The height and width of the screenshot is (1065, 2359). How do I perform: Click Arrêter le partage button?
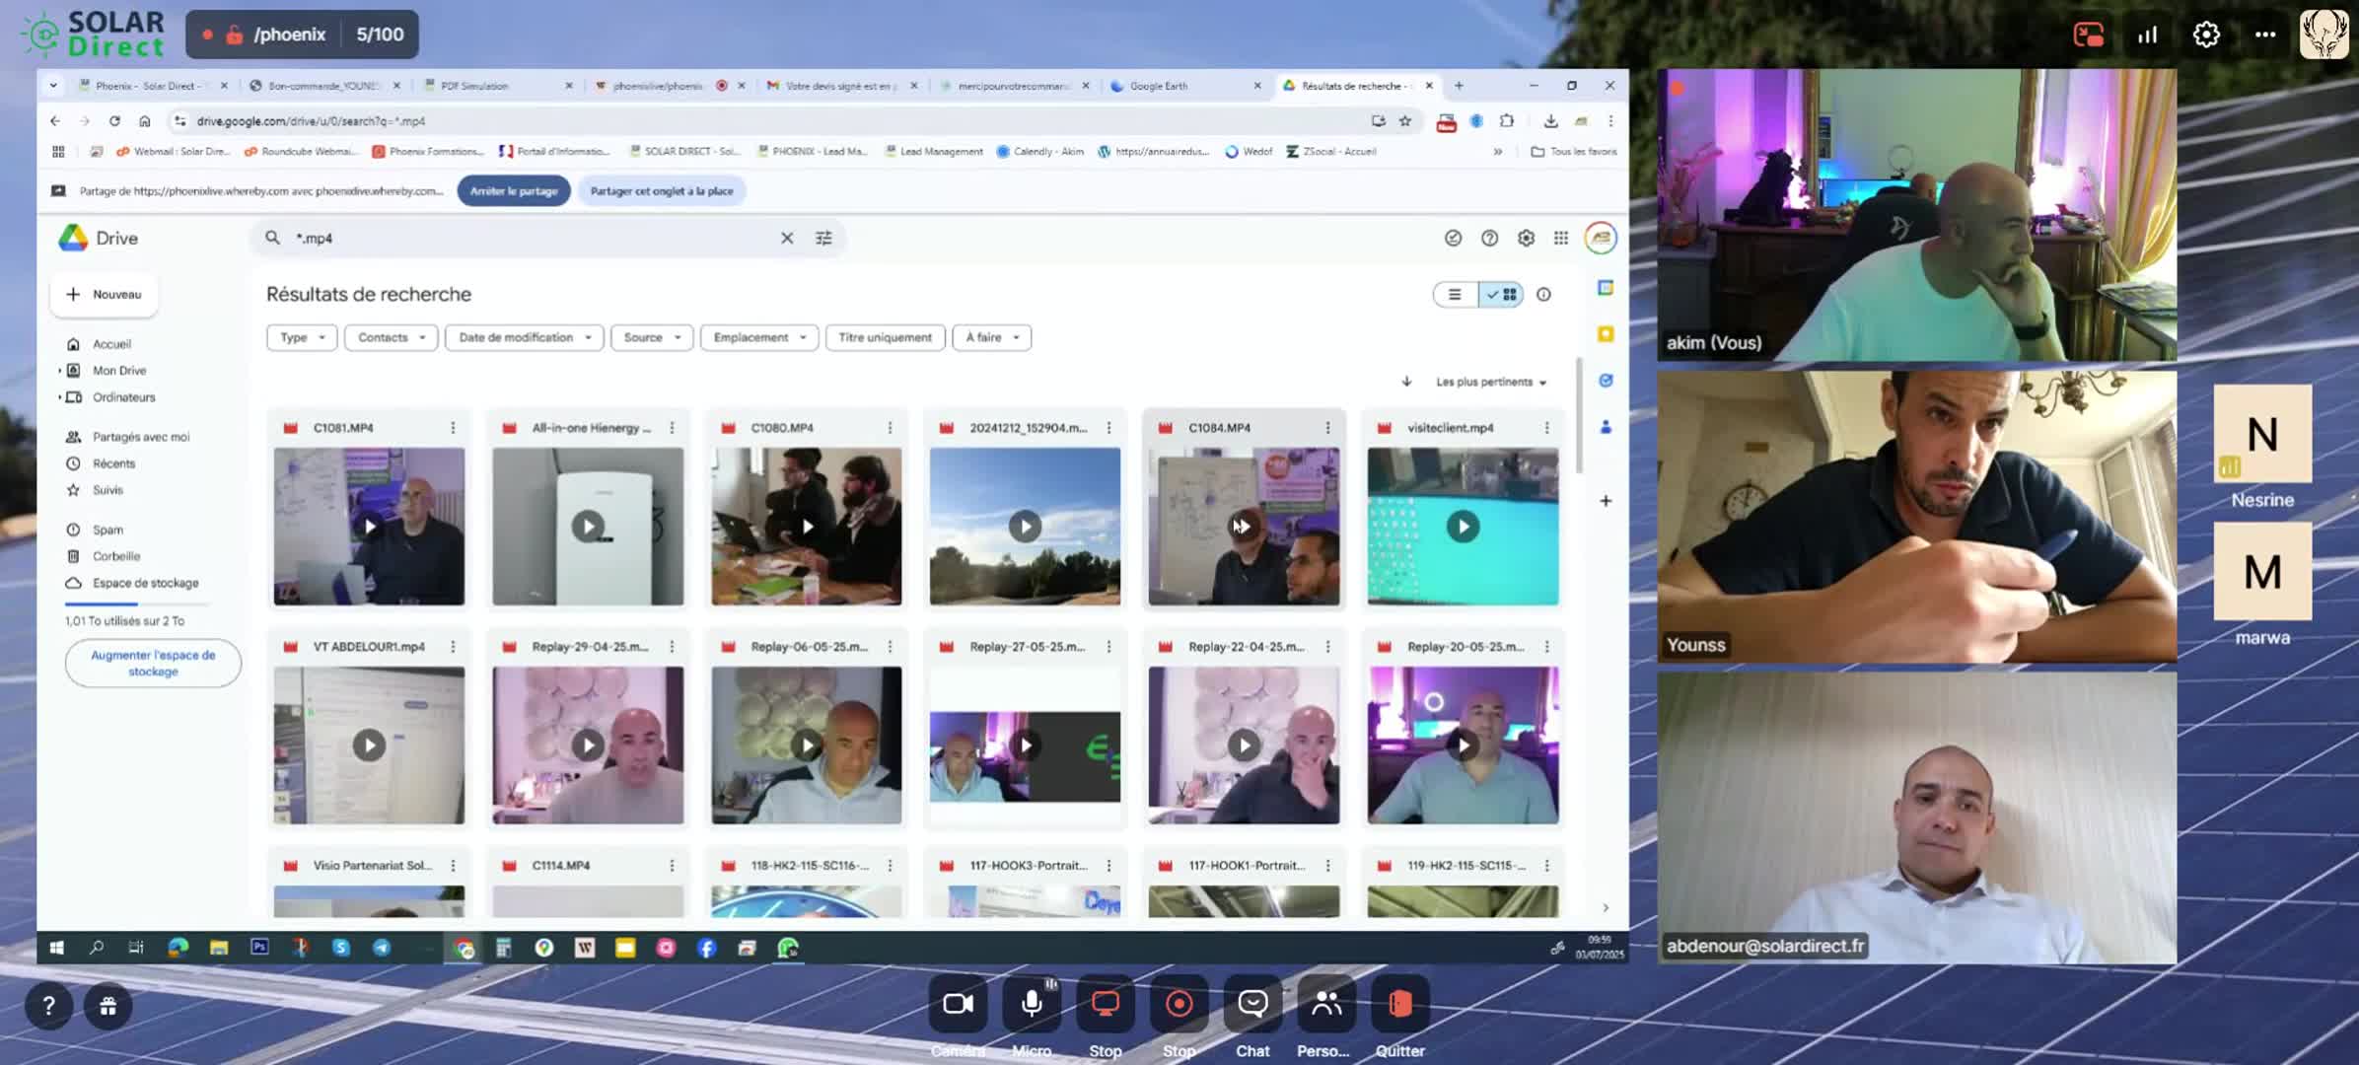coord(514,191)
